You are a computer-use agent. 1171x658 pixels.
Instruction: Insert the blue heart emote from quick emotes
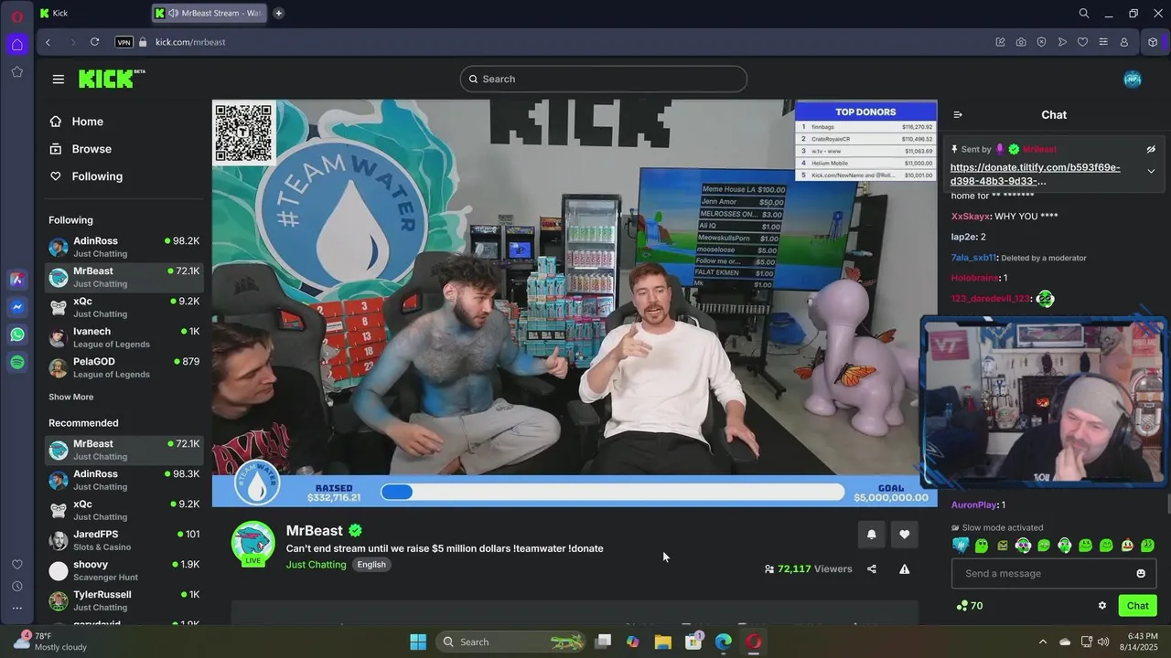coord(961,546)
